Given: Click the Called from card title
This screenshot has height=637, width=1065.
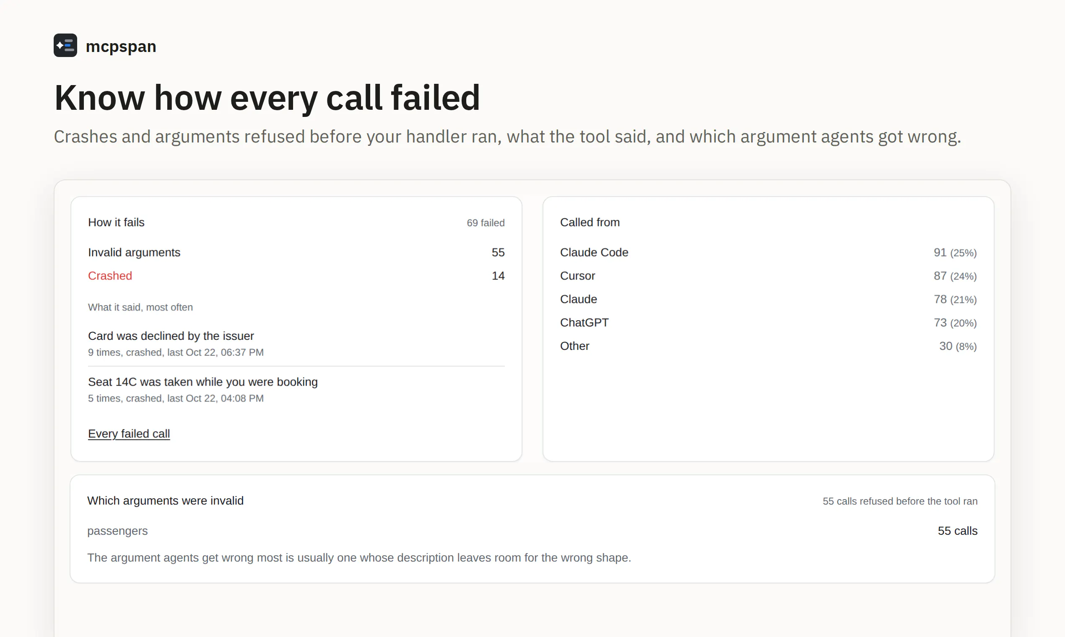Looking at the screenshot, I should pos(590,223).
